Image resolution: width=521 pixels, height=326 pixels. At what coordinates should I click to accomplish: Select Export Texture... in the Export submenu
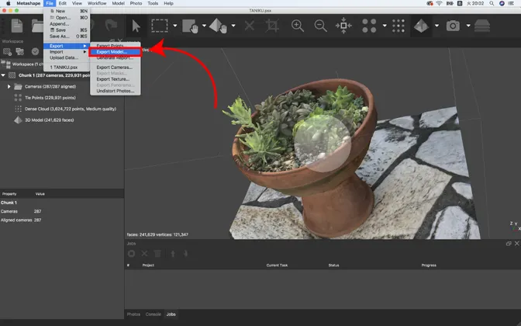(x=114, y=79)
